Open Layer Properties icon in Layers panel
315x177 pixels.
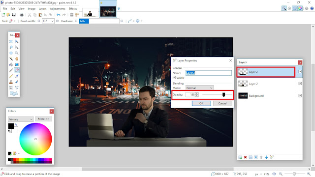(272, 157)
